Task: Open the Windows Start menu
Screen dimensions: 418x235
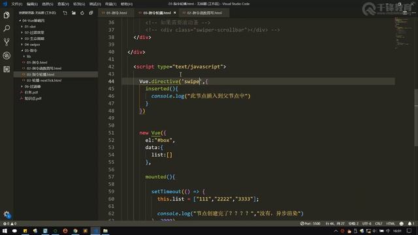Action: point(5,230)
